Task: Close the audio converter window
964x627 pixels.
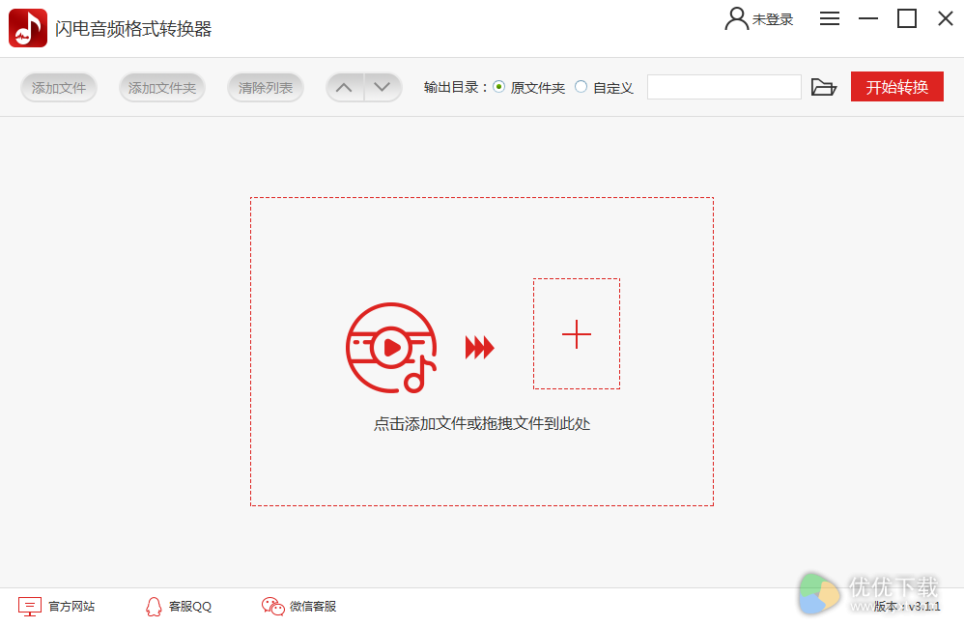Action: click(946, 18)
